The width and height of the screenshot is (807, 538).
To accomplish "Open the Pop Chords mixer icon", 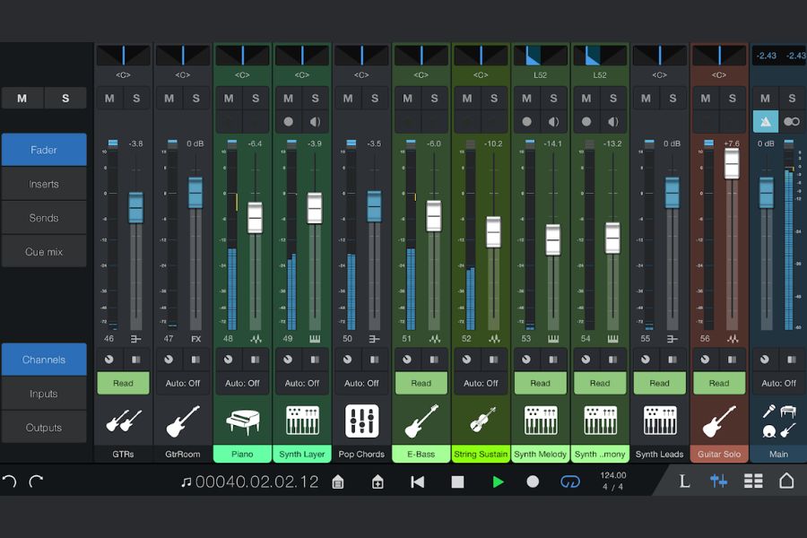I will 362,421.
